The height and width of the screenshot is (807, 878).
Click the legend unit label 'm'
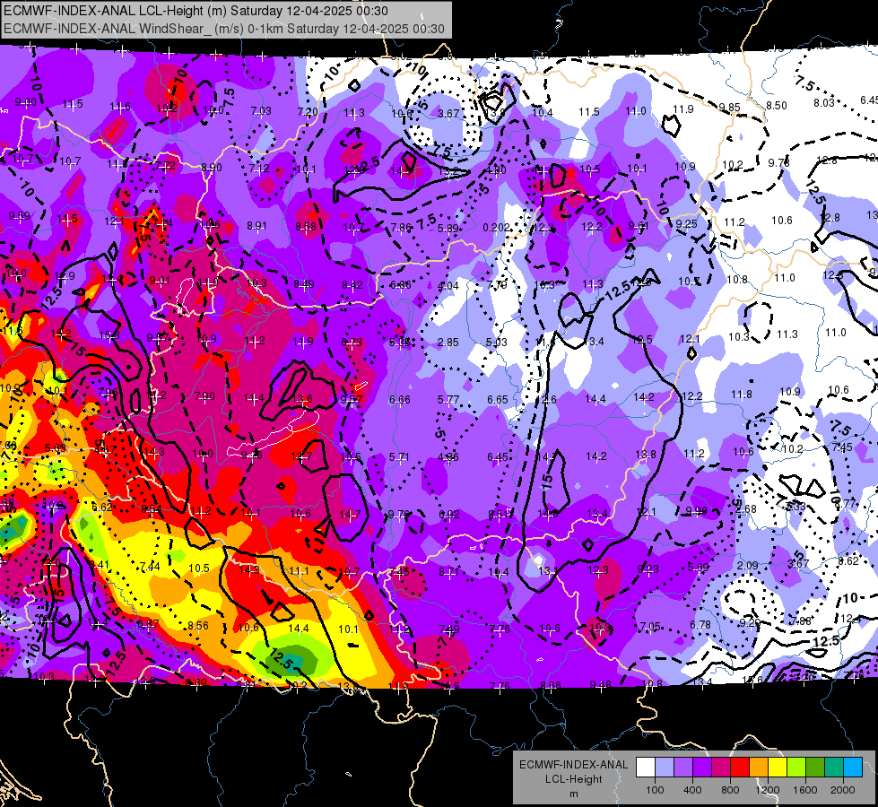pos(573,794)
